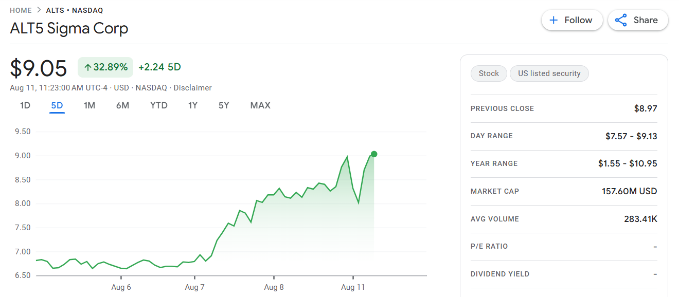Image resolution: width=679 pixels, height=297 pixels.
Task: Click the Follow button
Action: (x=571, y=20)
